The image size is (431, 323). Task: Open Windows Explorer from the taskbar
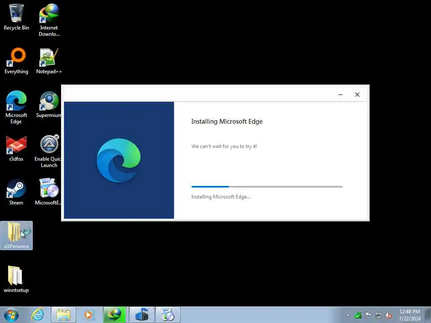pyautogui.click(x=64, y=315)
